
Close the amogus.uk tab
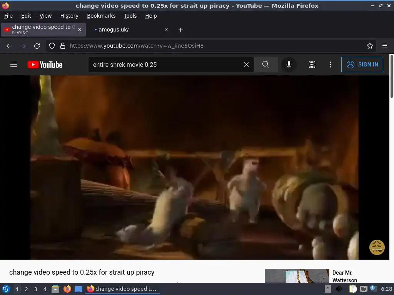166,30
